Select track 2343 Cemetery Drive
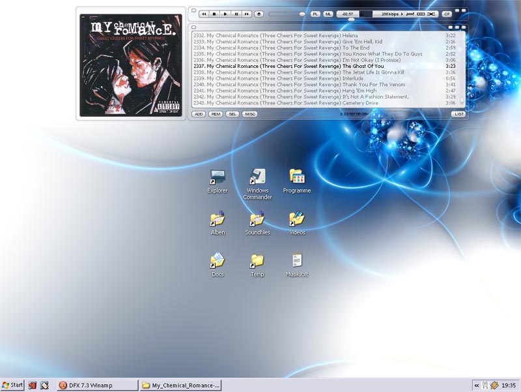 click(x=324, y=103)
